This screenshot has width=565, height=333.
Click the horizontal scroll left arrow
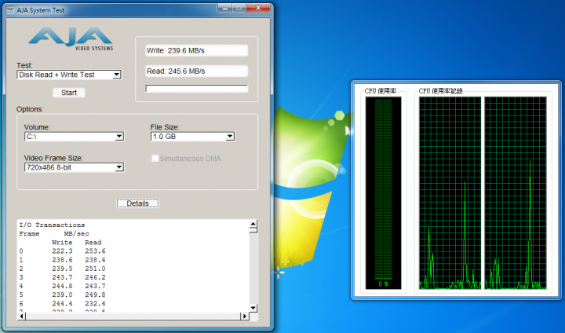pos(22,317)
